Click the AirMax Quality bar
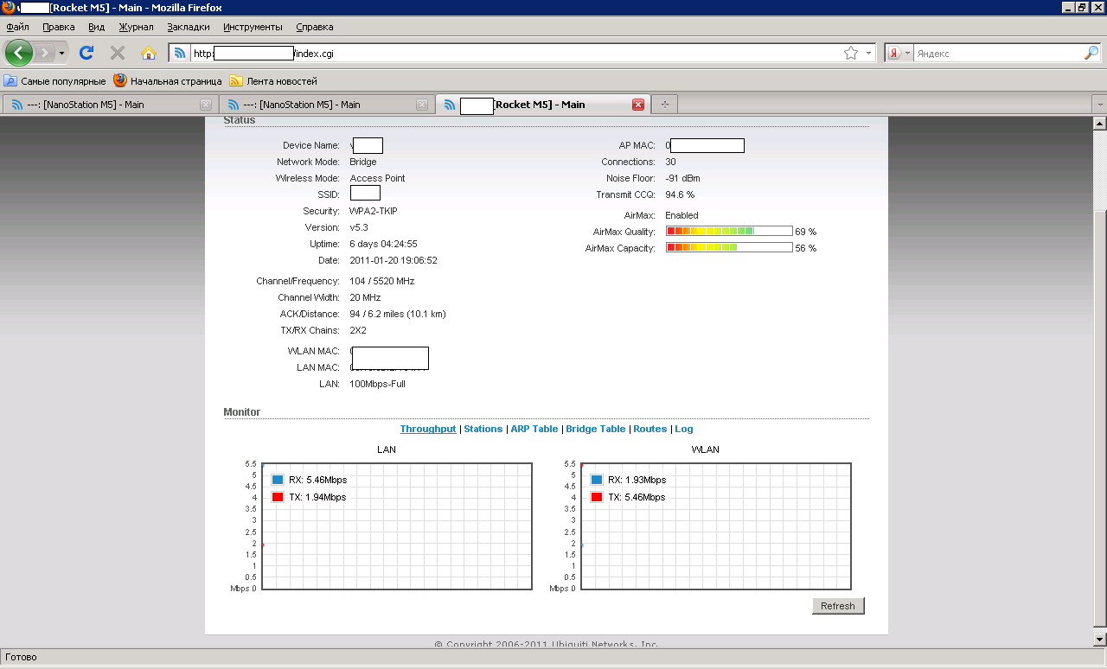1107x669 pixels. 729,232
